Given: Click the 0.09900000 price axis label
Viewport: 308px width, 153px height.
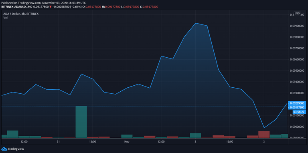Looking at the screenshot, I should coord(297,26).
